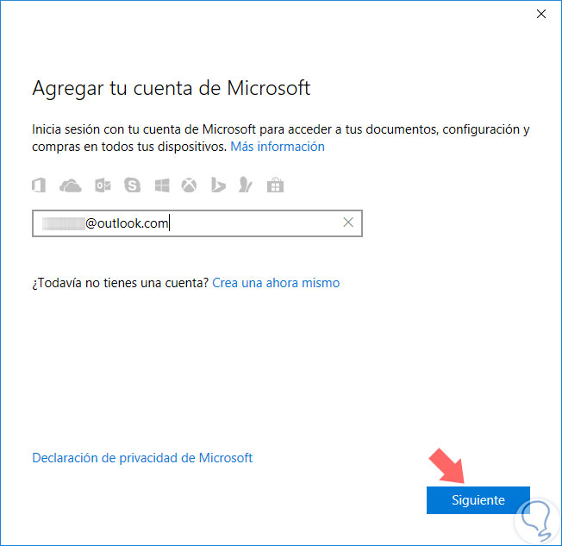Click the Agregar tu cuenta de Microsoft heading
This screenshot has width=562, height=546.
(x=171, y=88)
